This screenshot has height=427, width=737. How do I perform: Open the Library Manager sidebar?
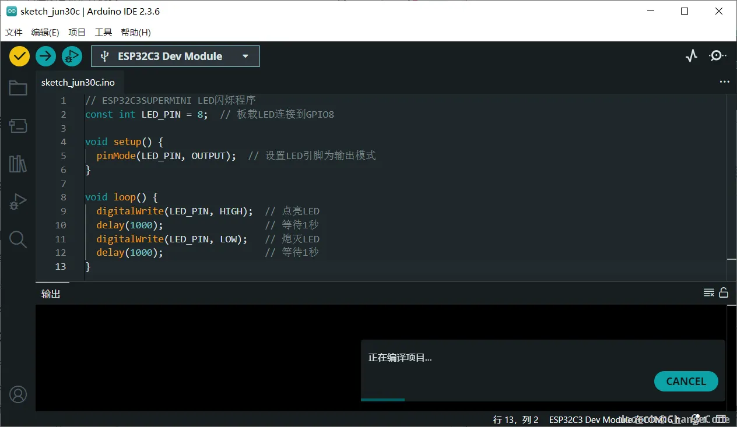(18, 164)
